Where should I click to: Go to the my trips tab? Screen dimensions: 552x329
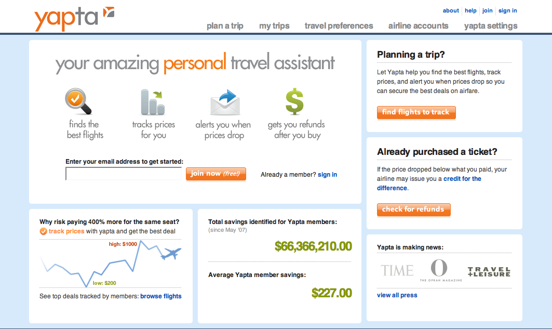[274, 26]
